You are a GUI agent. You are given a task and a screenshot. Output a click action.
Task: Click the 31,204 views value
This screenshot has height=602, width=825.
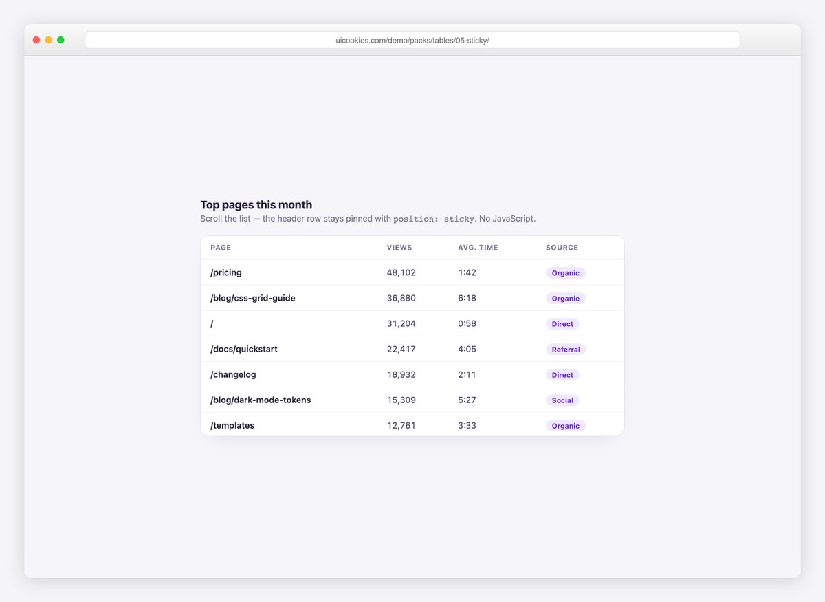(x=401, y=323)
